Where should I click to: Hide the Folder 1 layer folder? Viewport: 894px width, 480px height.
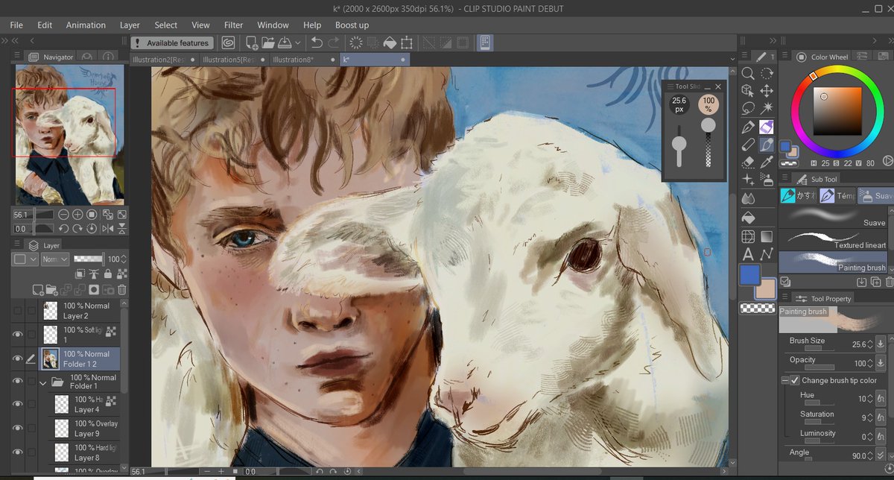[x=17, y=382]
